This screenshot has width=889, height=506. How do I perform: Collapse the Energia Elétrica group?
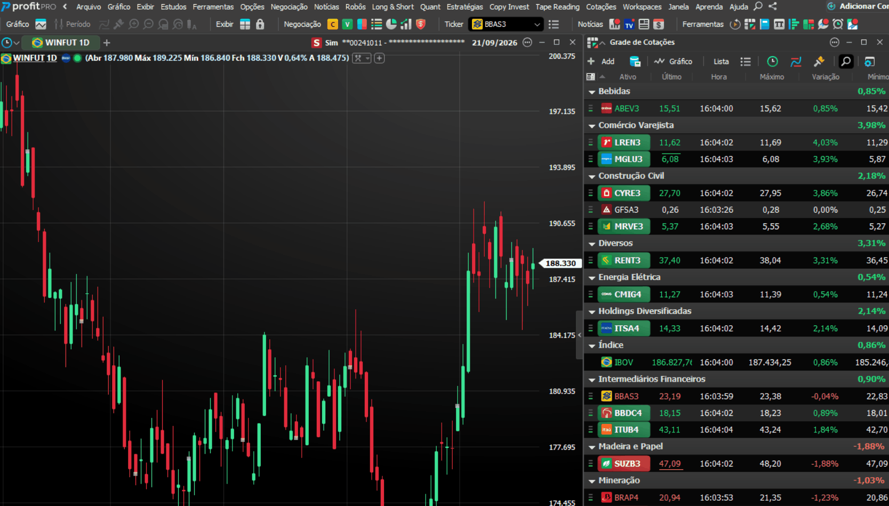point(592,278)
